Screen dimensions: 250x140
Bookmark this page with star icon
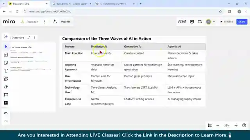pos(220,11)
